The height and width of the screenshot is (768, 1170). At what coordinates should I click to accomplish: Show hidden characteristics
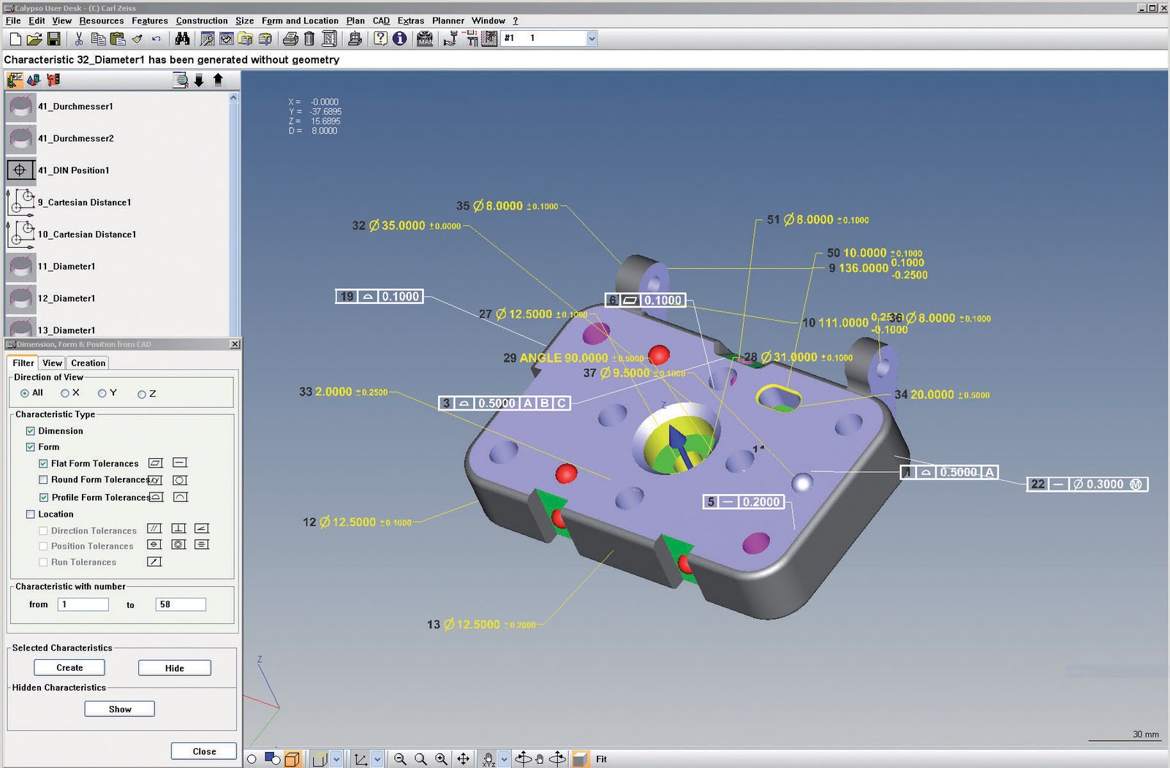[x=119, y=708]
